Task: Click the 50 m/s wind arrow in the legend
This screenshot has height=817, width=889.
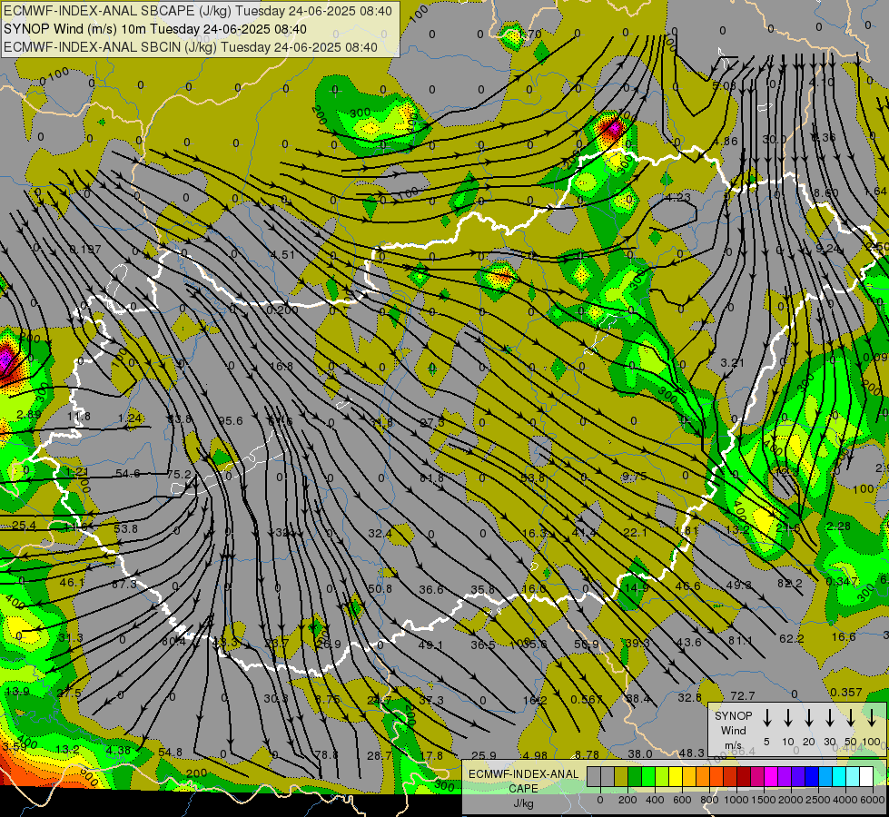Action: [851, 717]
